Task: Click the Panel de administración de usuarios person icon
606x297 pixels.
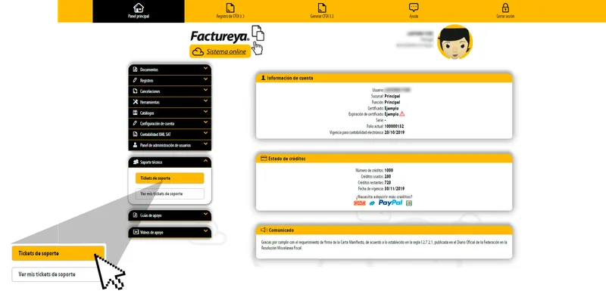Action: pos(135,145)
